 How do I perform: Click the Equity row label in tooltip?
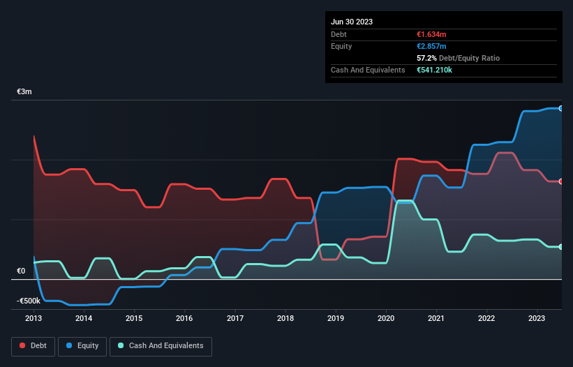pyautogui.click(x=341, y=46)
